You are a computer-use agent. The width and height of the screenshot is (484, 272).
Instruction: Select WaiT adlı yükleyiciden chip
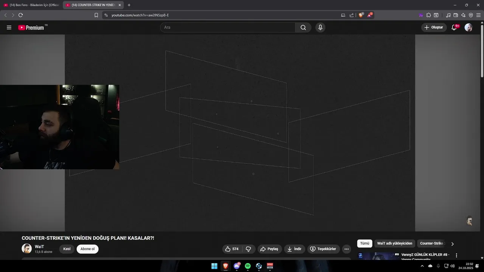tap(394, 244)
